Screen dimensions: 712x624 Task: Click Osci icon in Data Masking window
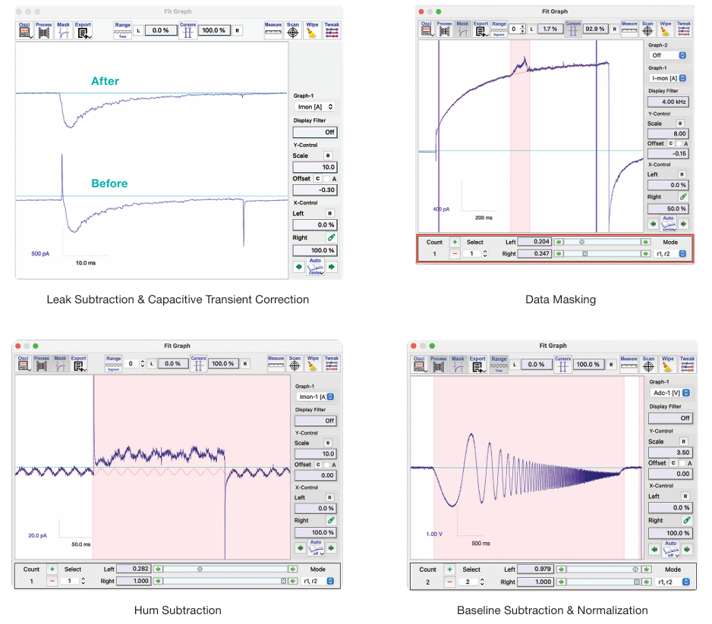pyautogui.click(x=426, y=29)
